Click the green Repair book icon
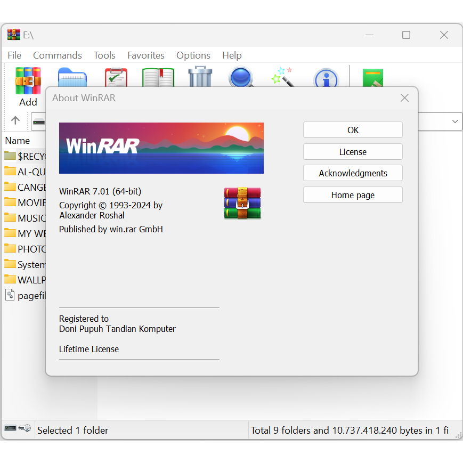Image resolution: width=463 pixels, height=463 pixels. pyautogui.click(x=372, y=78)
